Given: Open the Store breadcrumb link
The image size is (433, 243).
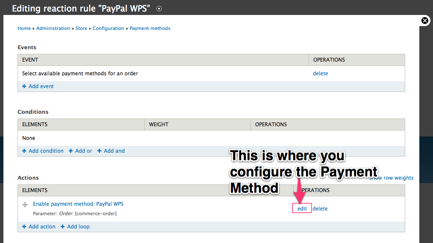Looking at the screenshot, I should click(x=81, y=28).
